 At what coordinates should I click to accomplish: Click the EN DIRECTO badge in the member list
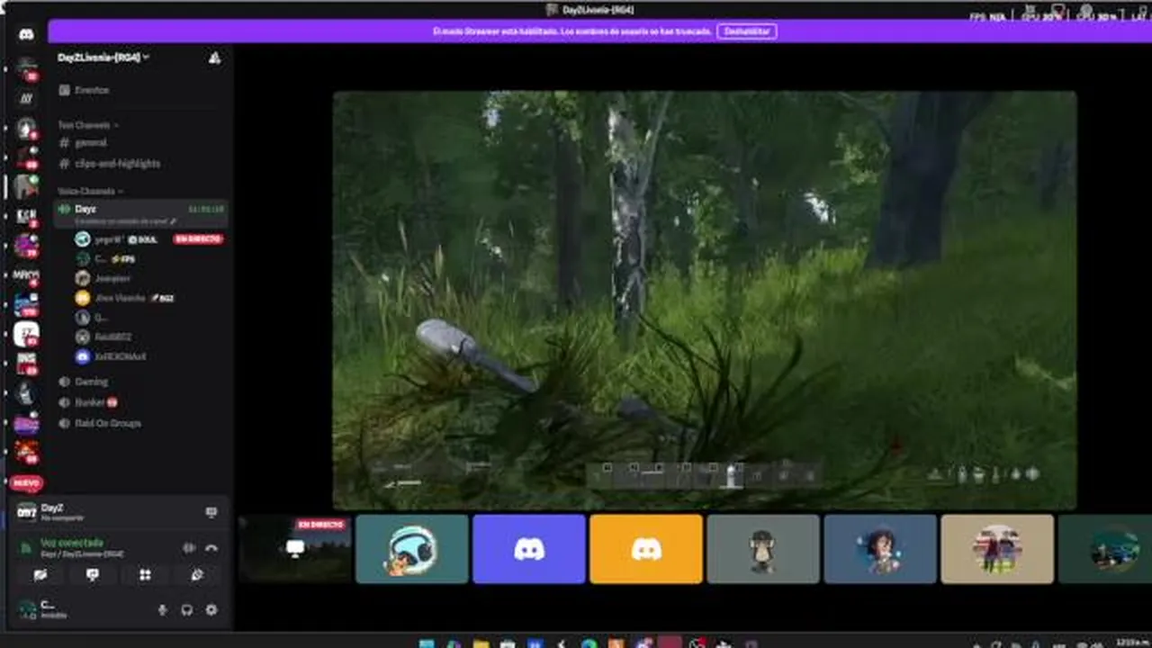coord(198,239)
